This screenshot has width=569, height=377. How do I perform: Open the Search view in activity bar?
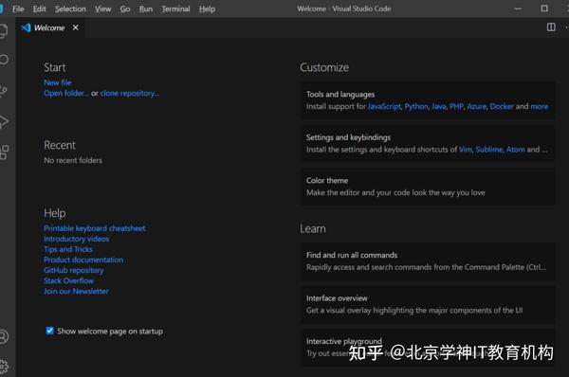point(3,60)
